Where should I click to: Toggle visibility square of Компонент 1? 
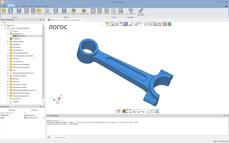pyautogui.click(x=13, y=36)
